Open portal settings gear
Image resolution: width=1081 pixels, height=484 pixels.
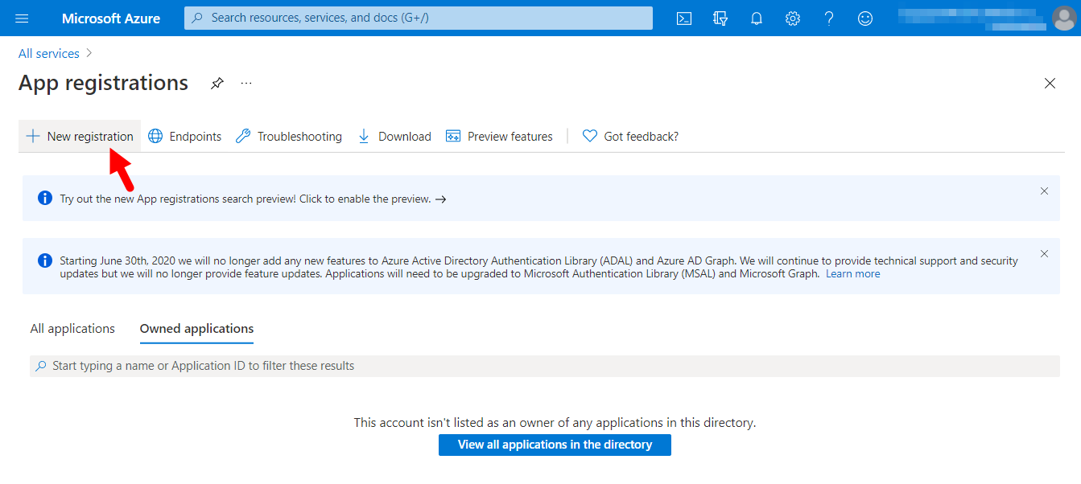coord(793,18)
